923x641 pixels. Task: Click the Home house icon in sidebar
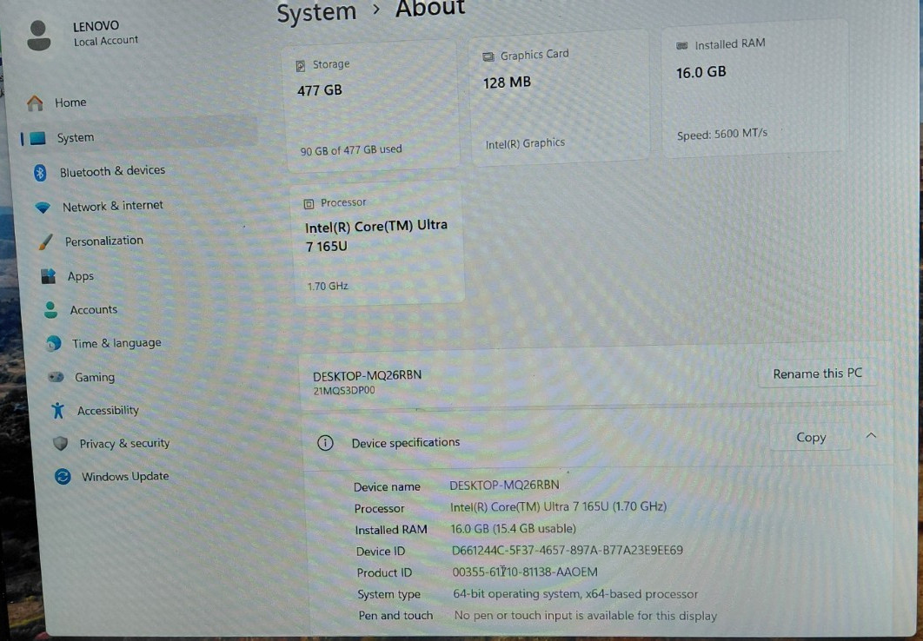pyautogui.click(x=35, y=102)
